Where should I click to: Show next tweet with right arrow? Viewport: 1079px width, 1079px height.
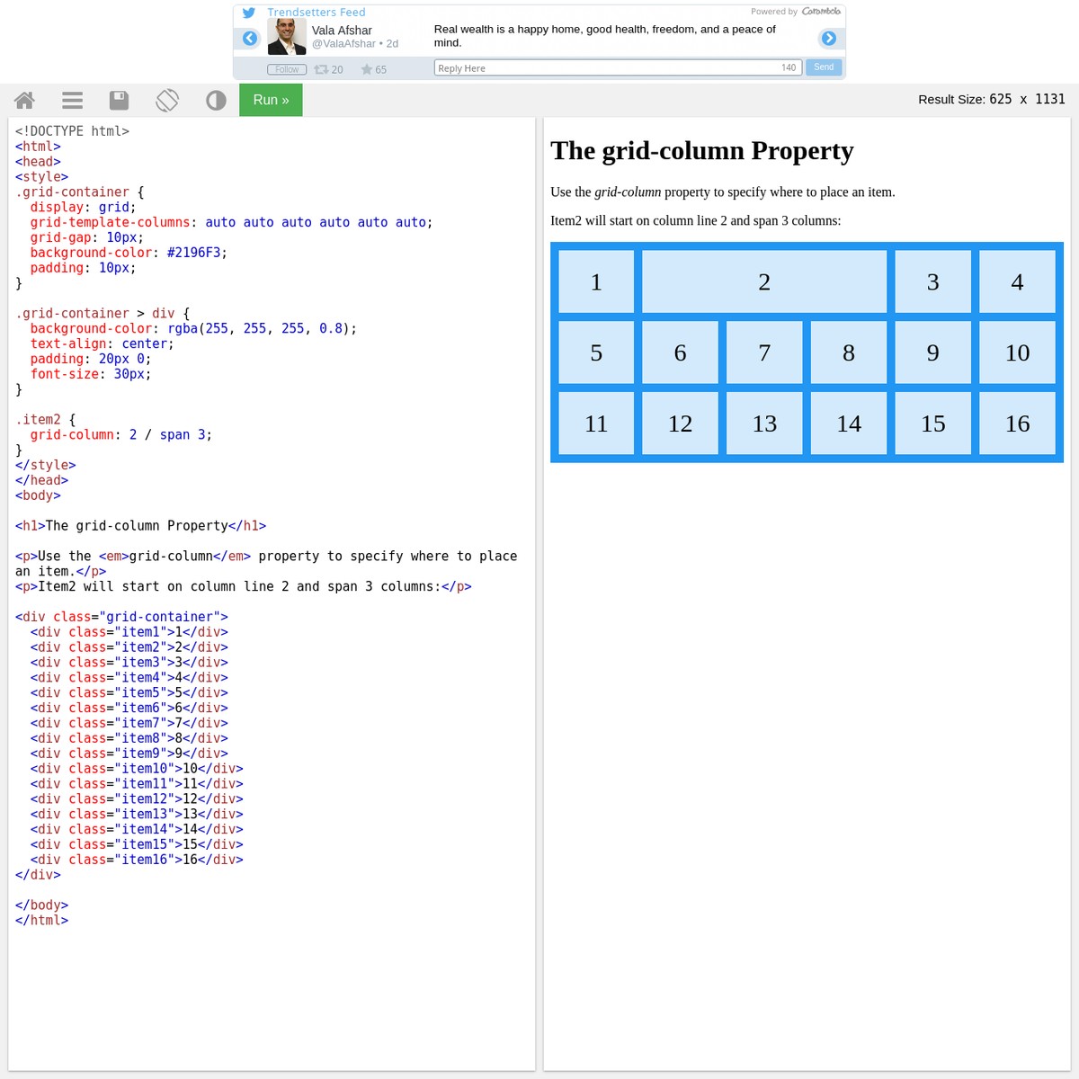point(829,38)
